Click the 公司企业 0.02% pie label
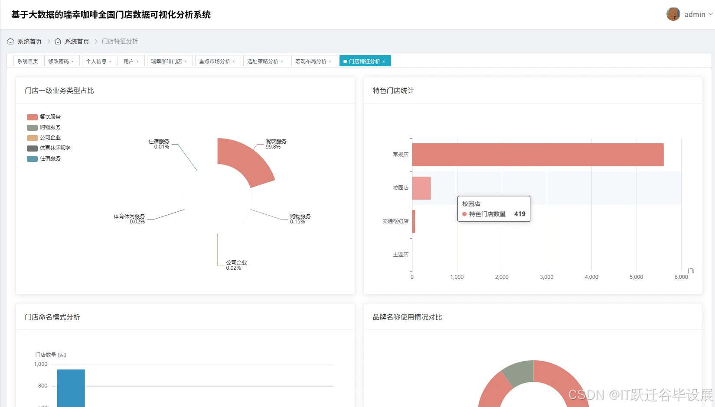This screenshot has width=715, height=407. click(x=236, y=265)
